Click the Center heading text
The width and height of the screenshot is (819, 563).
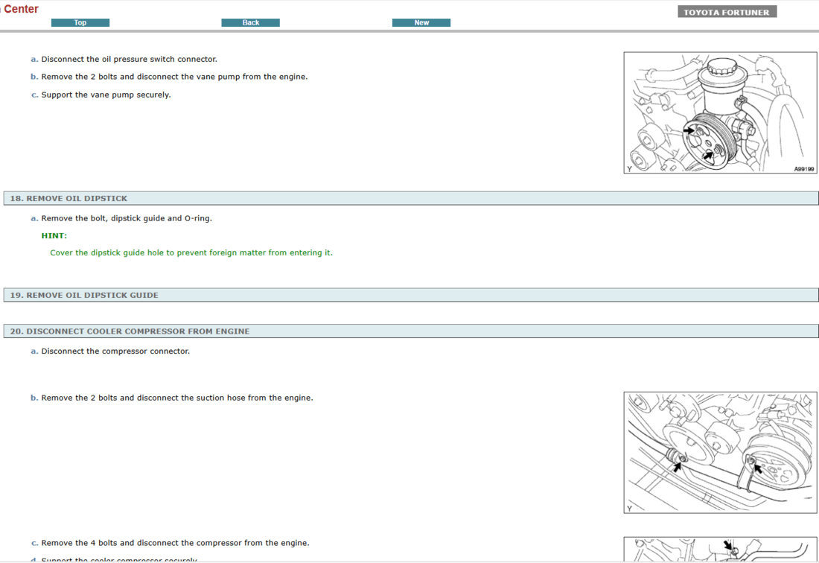21,9
